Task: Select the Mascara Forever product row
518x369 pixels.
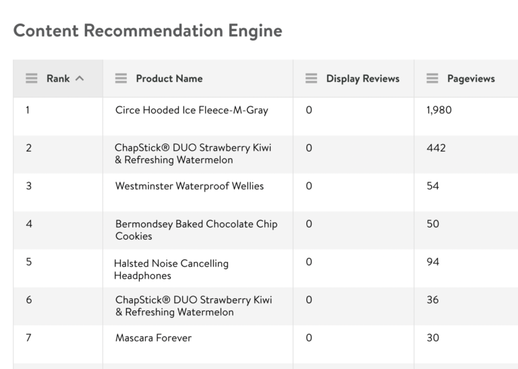Action: [153, 338]
